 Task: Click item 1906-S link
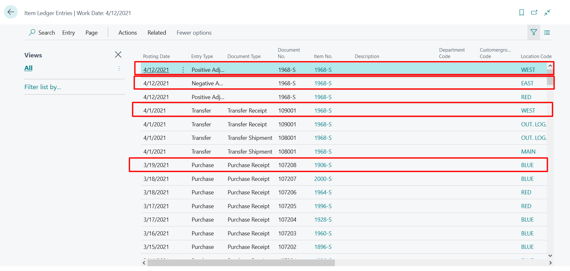[x=323, y=165]
